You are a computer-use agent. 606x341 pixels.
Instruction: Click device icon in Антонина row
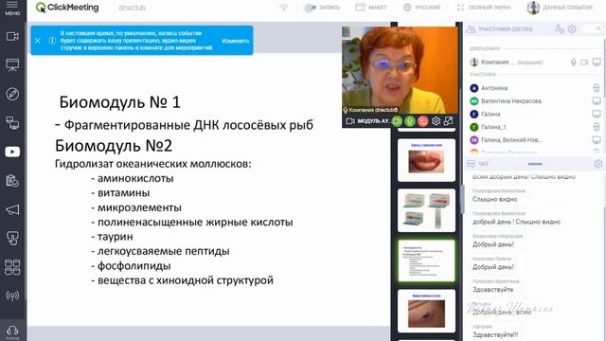597,88
